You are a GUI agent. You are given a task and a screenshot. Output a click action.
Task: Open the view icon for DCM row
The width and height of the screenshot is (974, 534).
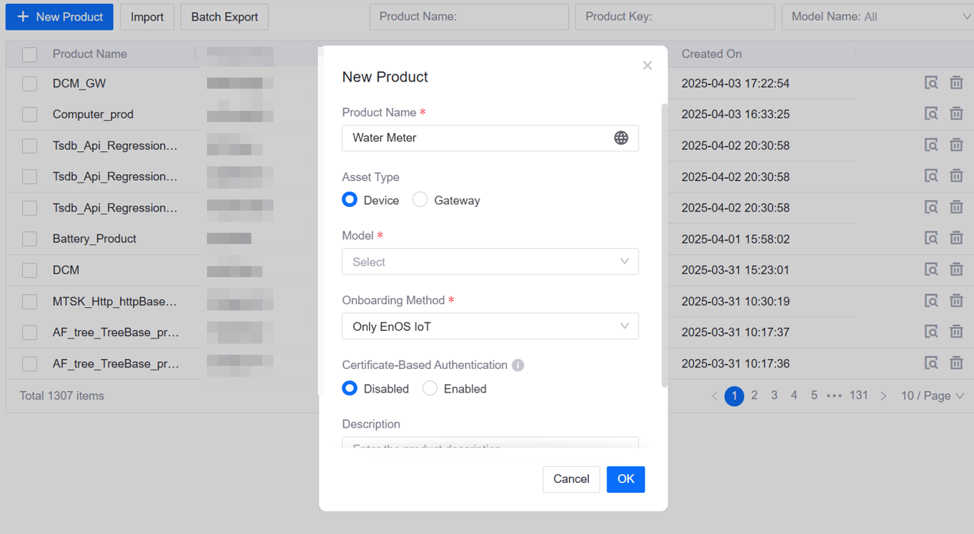point(931,269)
